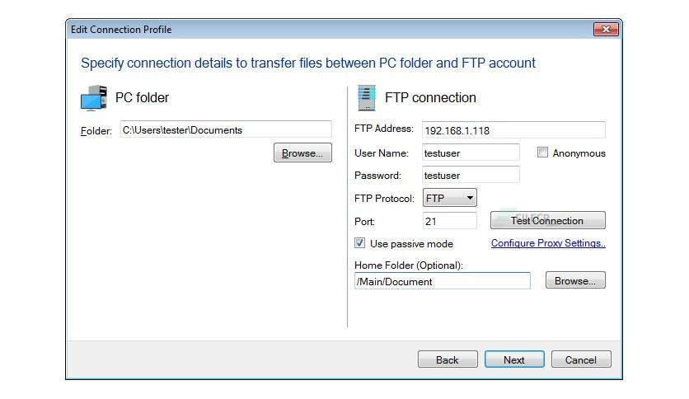Click the FTP Protocol dropdown arrow

[x=470, y=198]
